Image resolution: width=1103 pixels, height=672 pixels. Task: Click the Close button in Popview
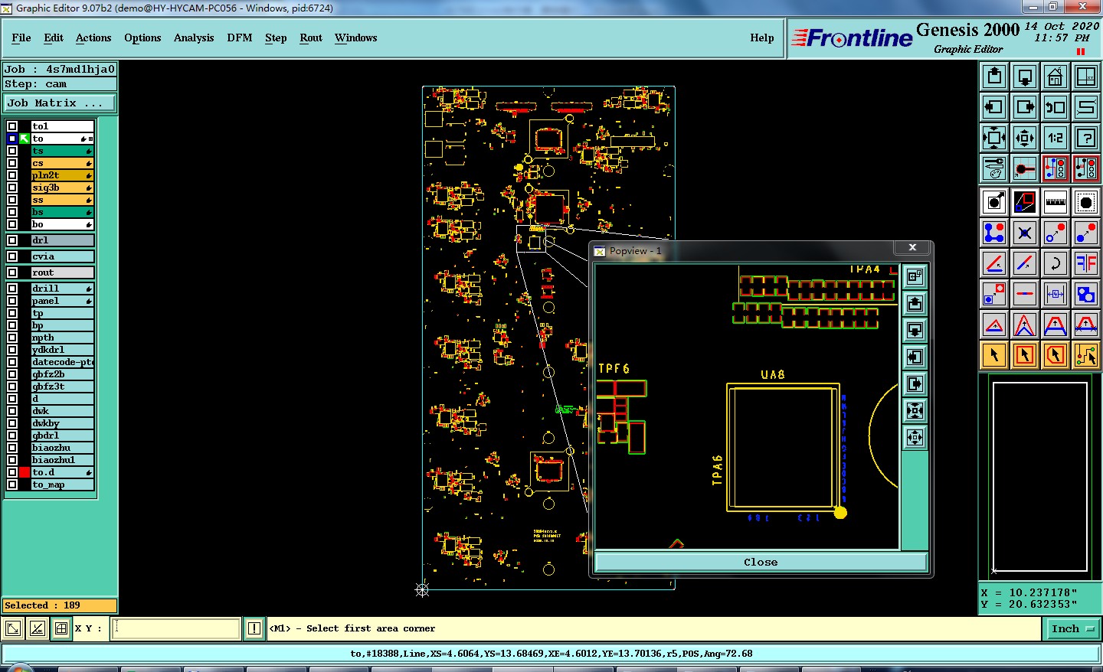761,562
